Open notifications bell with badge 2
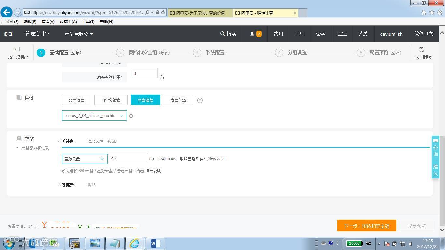Viewport: 445px width, 250px height. coord(255,34)
